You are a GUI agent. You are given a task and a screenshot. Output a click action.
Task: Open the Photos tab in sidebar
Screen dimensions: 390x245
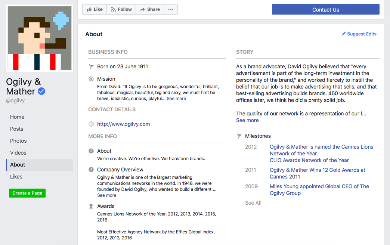pyautogui.click(x=19, y=141)
